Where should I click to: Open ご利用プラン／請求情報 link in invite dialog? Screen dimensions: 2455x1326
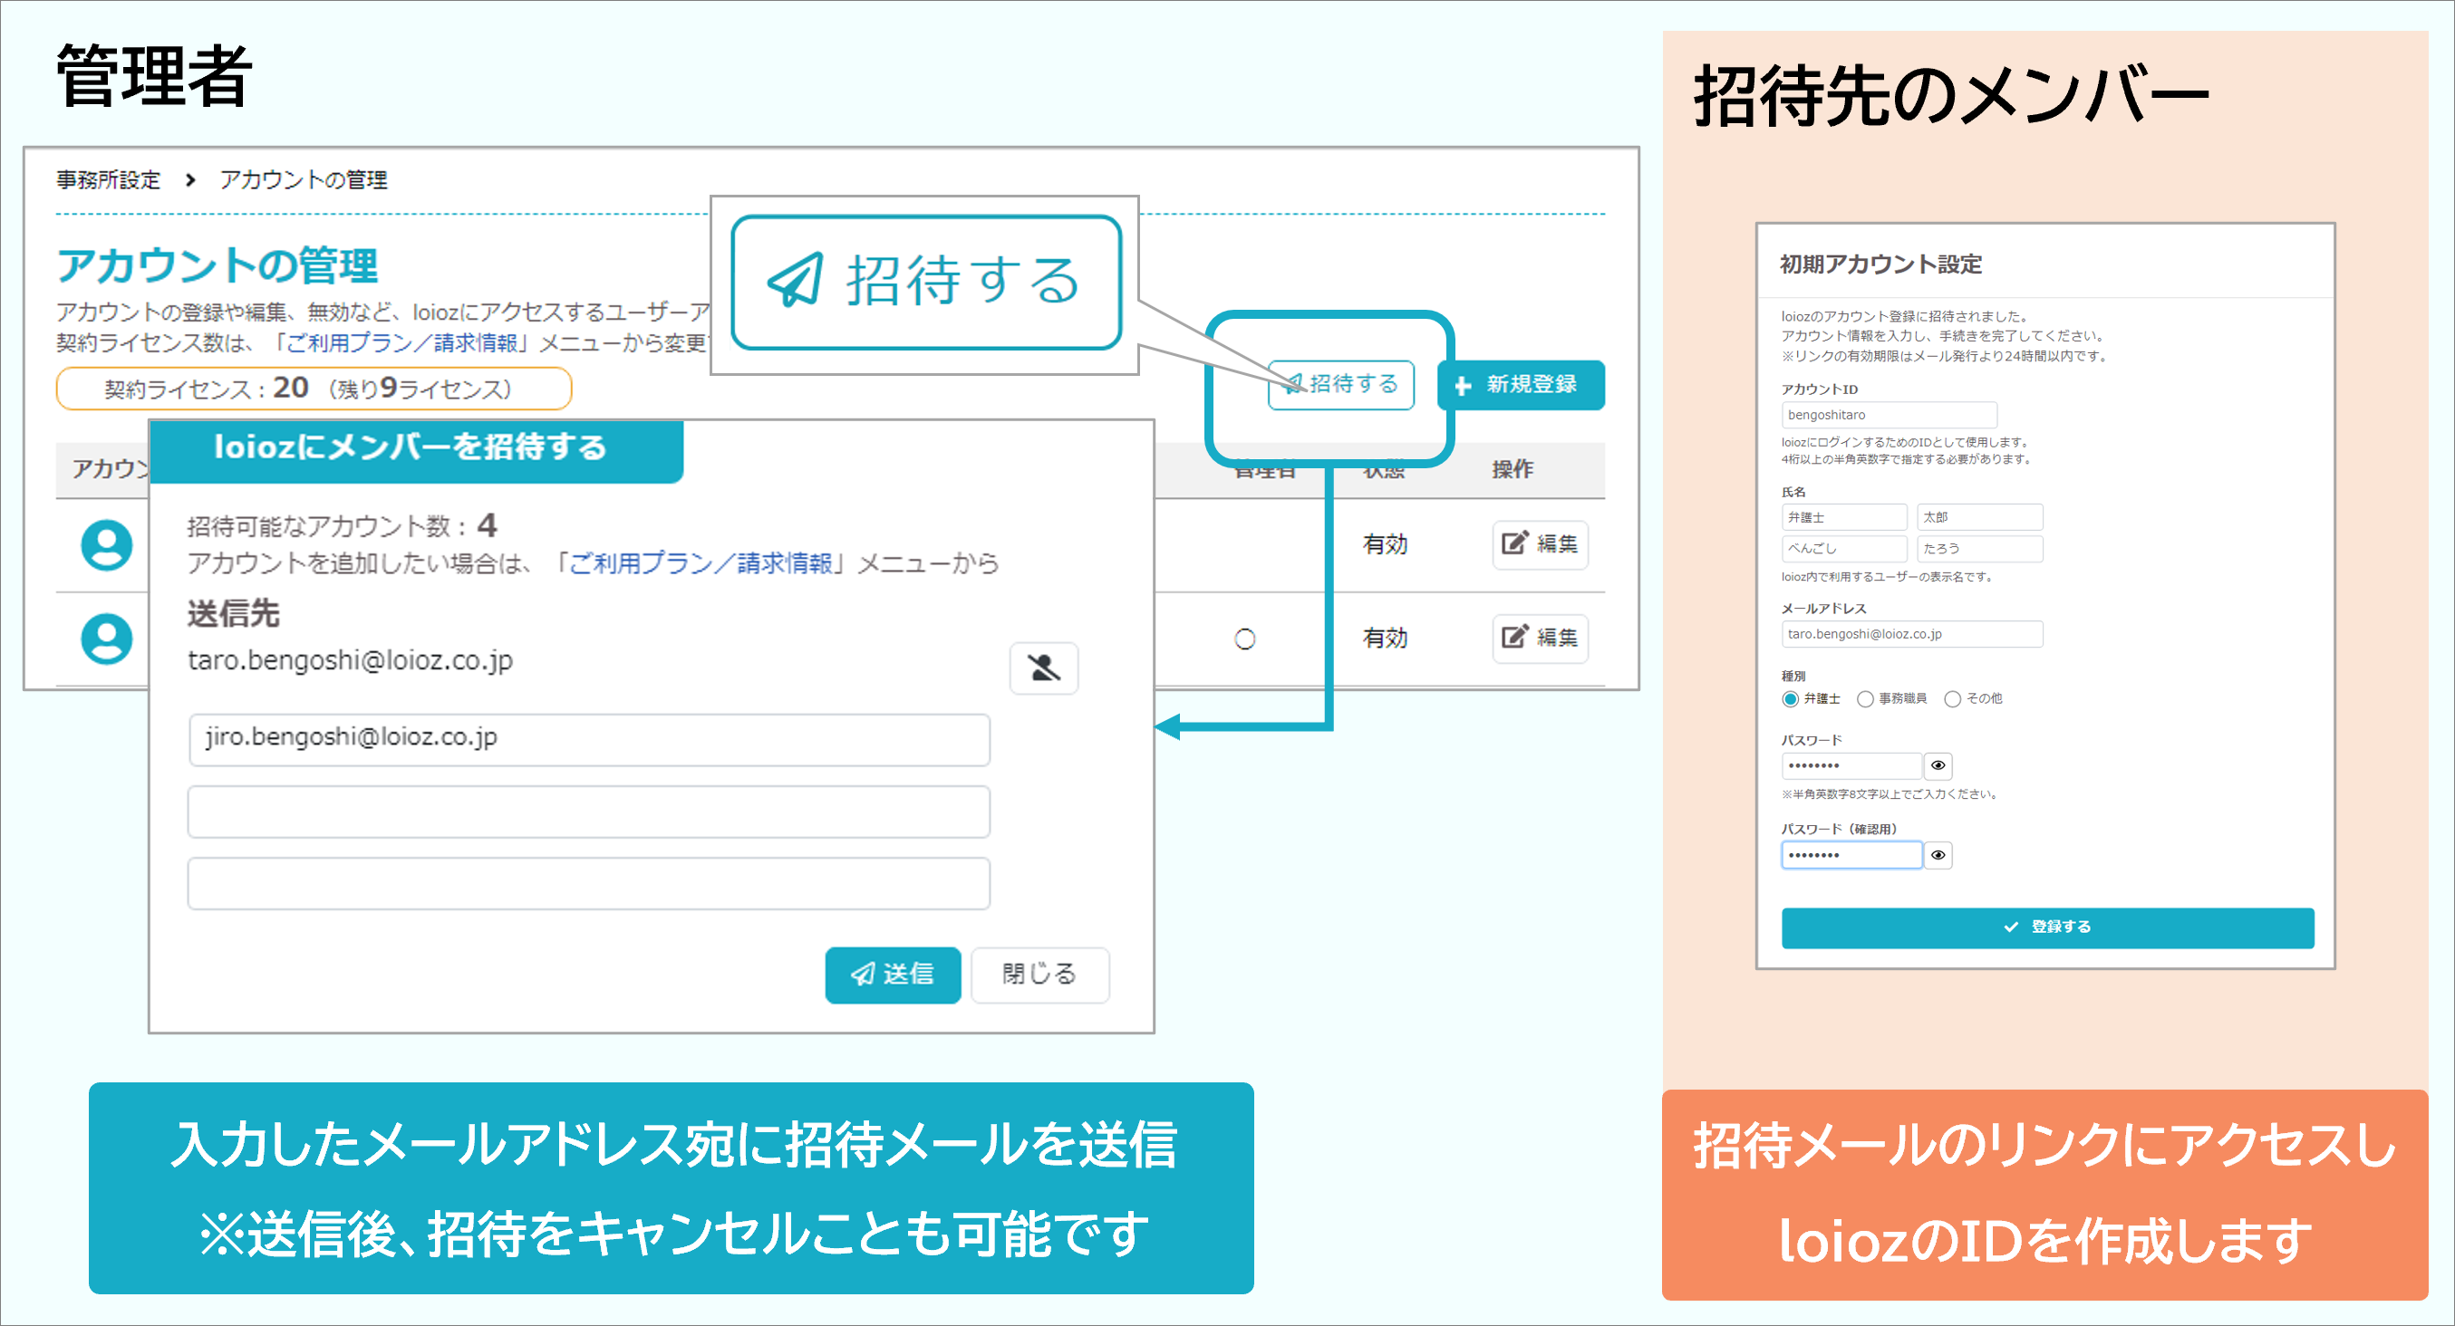[701, 564]
